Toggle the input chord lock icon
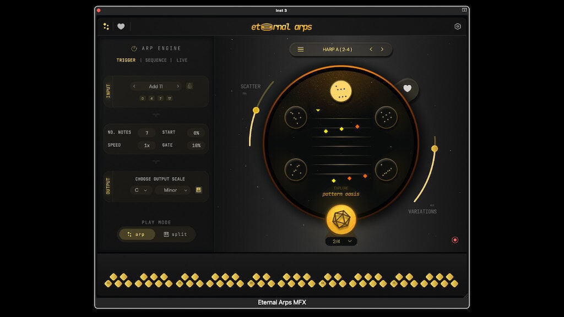The image size is (564, 317). [189, 86]
